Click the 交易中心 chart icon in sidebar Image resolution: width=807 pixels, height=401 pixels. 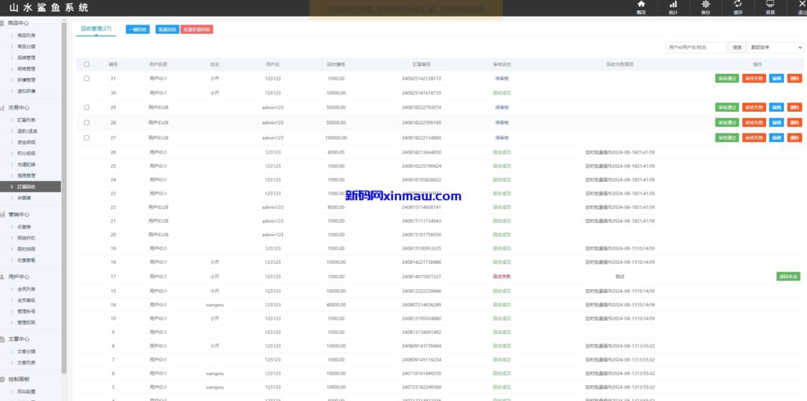3,107
